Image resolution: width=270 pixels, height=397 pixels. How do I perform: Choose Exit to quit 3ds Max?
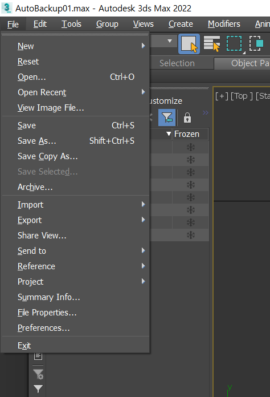75,346
